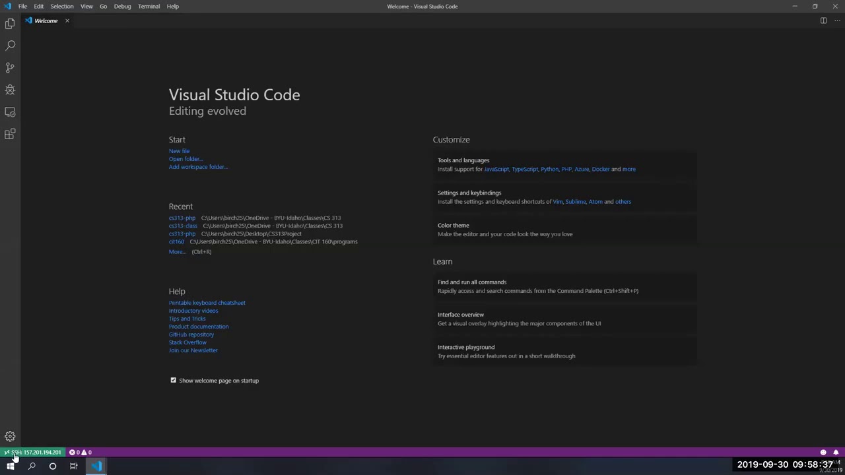
Task: Open Tips and Tricks link
Action: coord(187,319)
